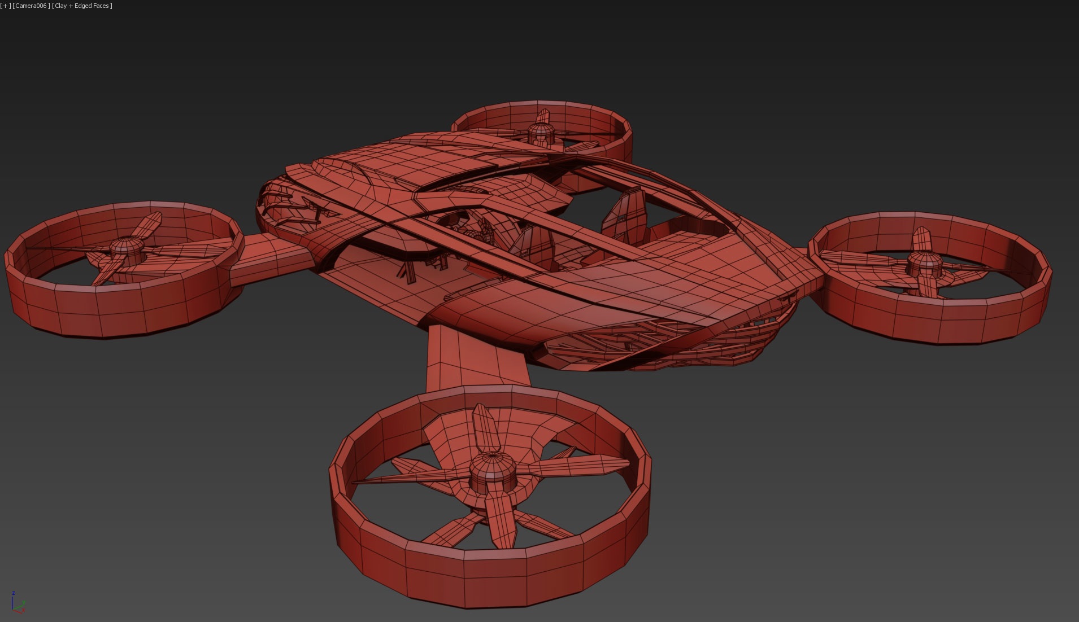Click the blue Z axis of the world tripod
Screen dimensions: 1079x622
[12, 603]
